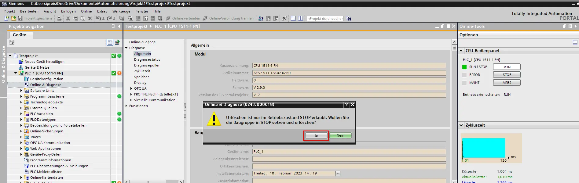579x183 pixels.
Task: Click the cross-references X icon
Action: pos(284,18)
